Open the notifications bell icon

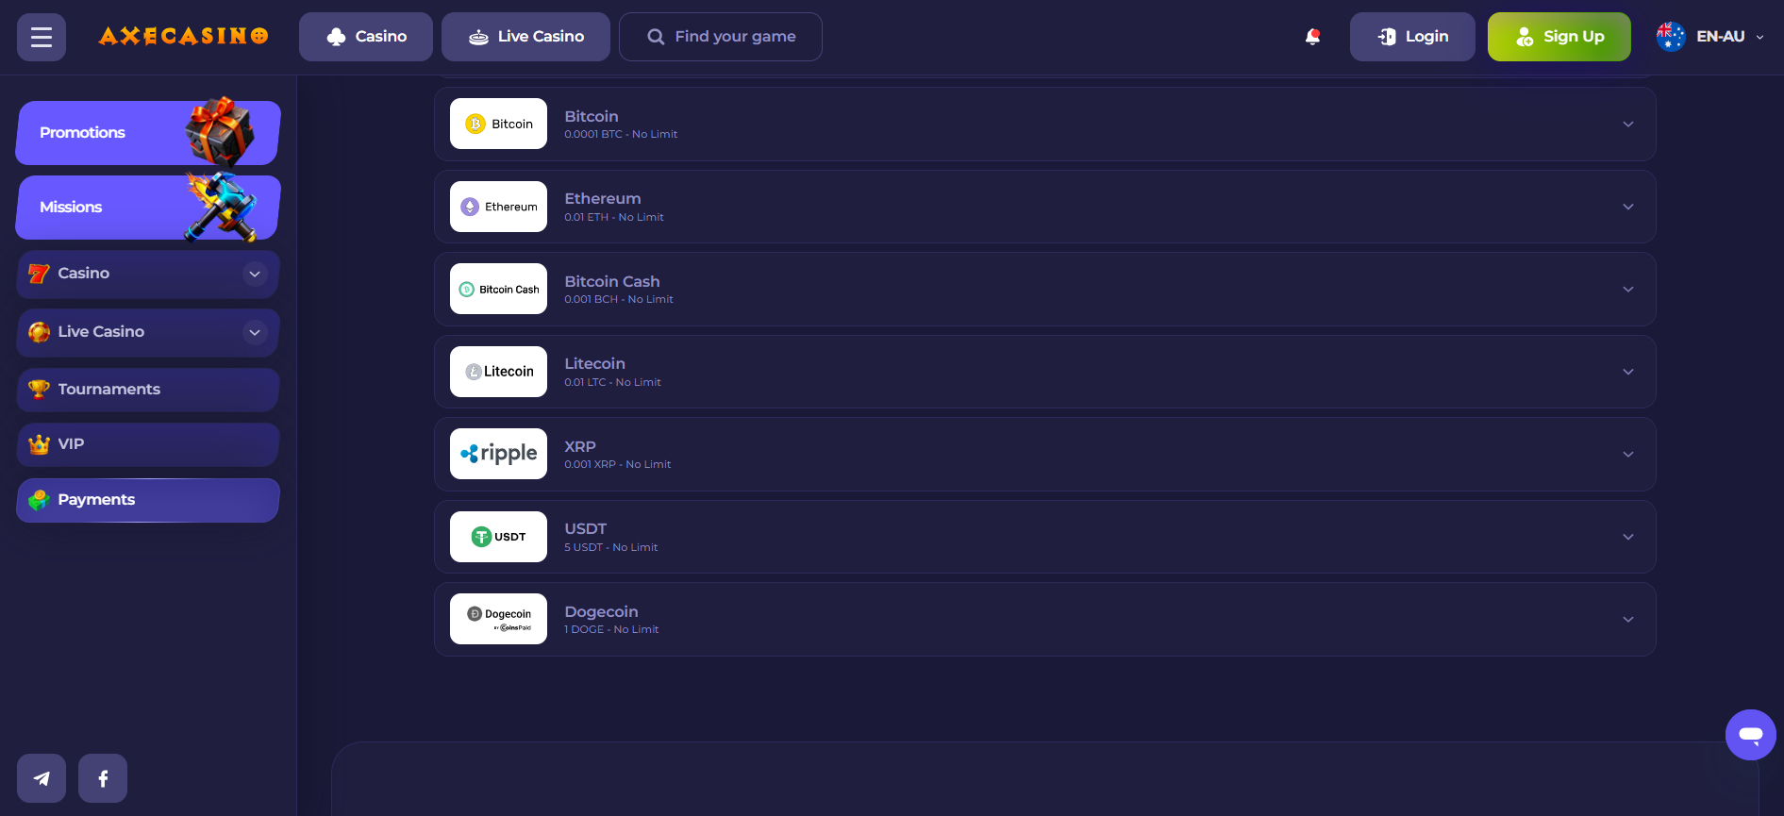point(1312,37)
